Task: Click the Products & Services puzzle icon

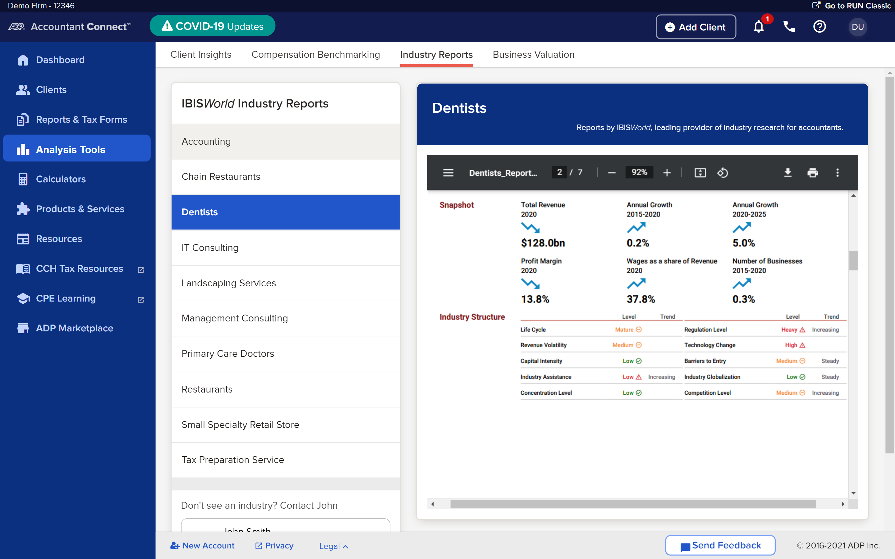Action: 23,209
